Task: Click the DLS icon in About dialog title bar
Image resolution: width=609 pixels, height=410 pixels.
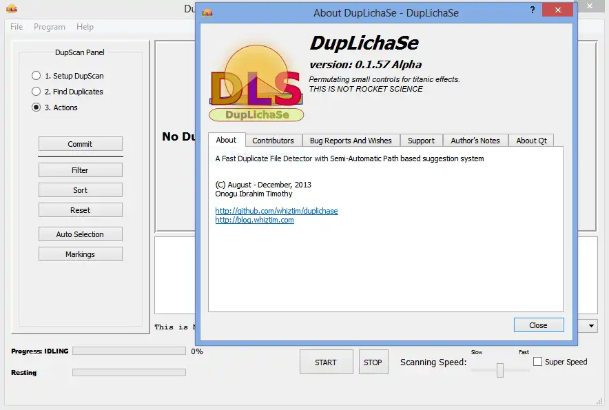Action: (x=207, y=13)
